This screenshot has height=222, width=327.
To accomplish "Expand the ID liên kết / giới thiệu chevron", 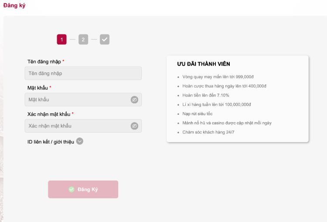I will click(x=80, y=141).
